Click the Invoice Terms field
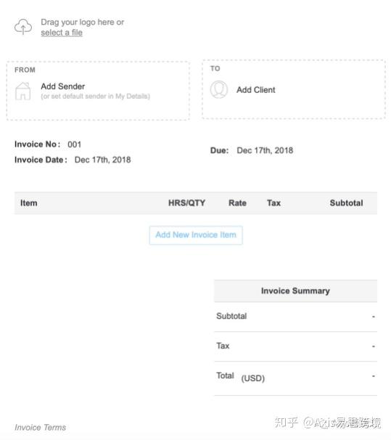The width and height of the screenshot is (391, 440). tap(41, 428)
